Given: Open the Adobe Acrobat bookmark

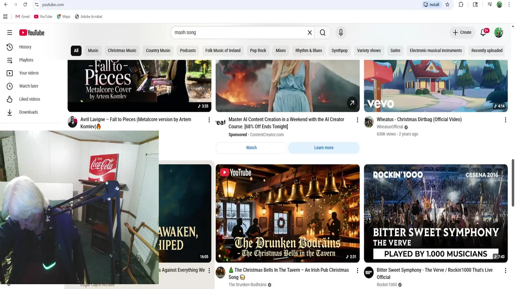Looking at the screenshot, I should (89, 16).
